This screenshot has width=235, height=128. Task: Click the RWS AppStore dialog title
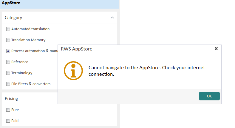click(x=77, y=49)
